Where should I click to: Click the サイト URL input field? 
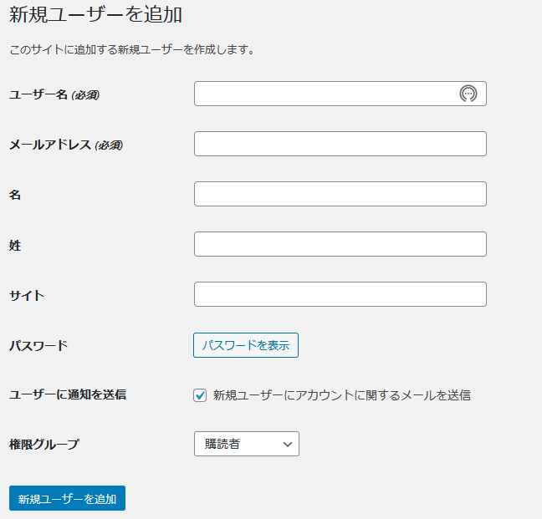340,294
